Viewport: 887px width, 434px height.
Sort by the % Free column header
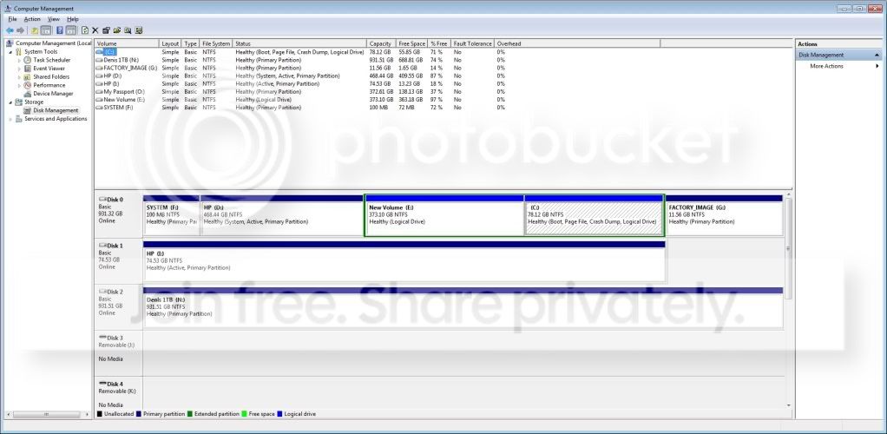click(439, 43)
